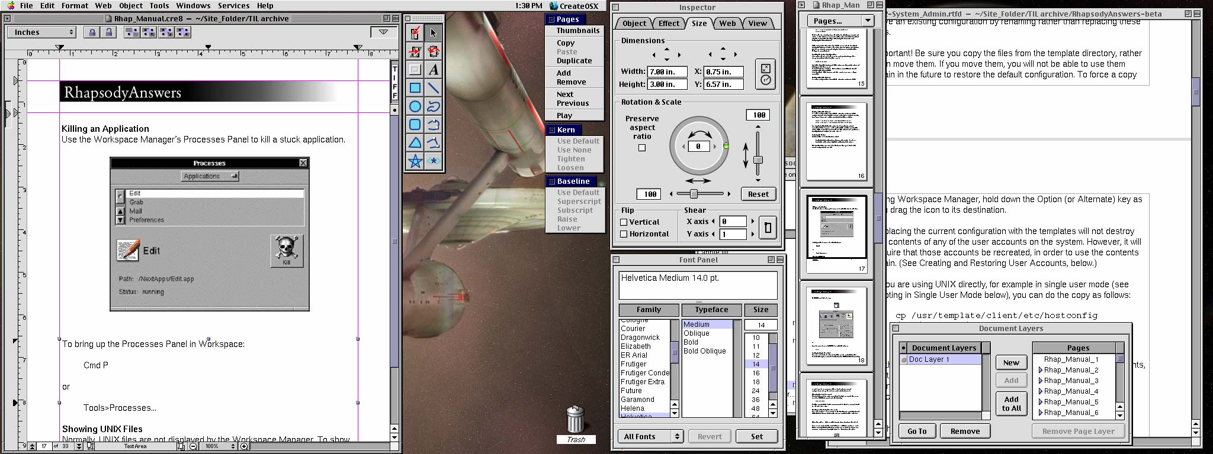
Task: Click the closed lock icon in toolbar
Action: coord(92,33)
